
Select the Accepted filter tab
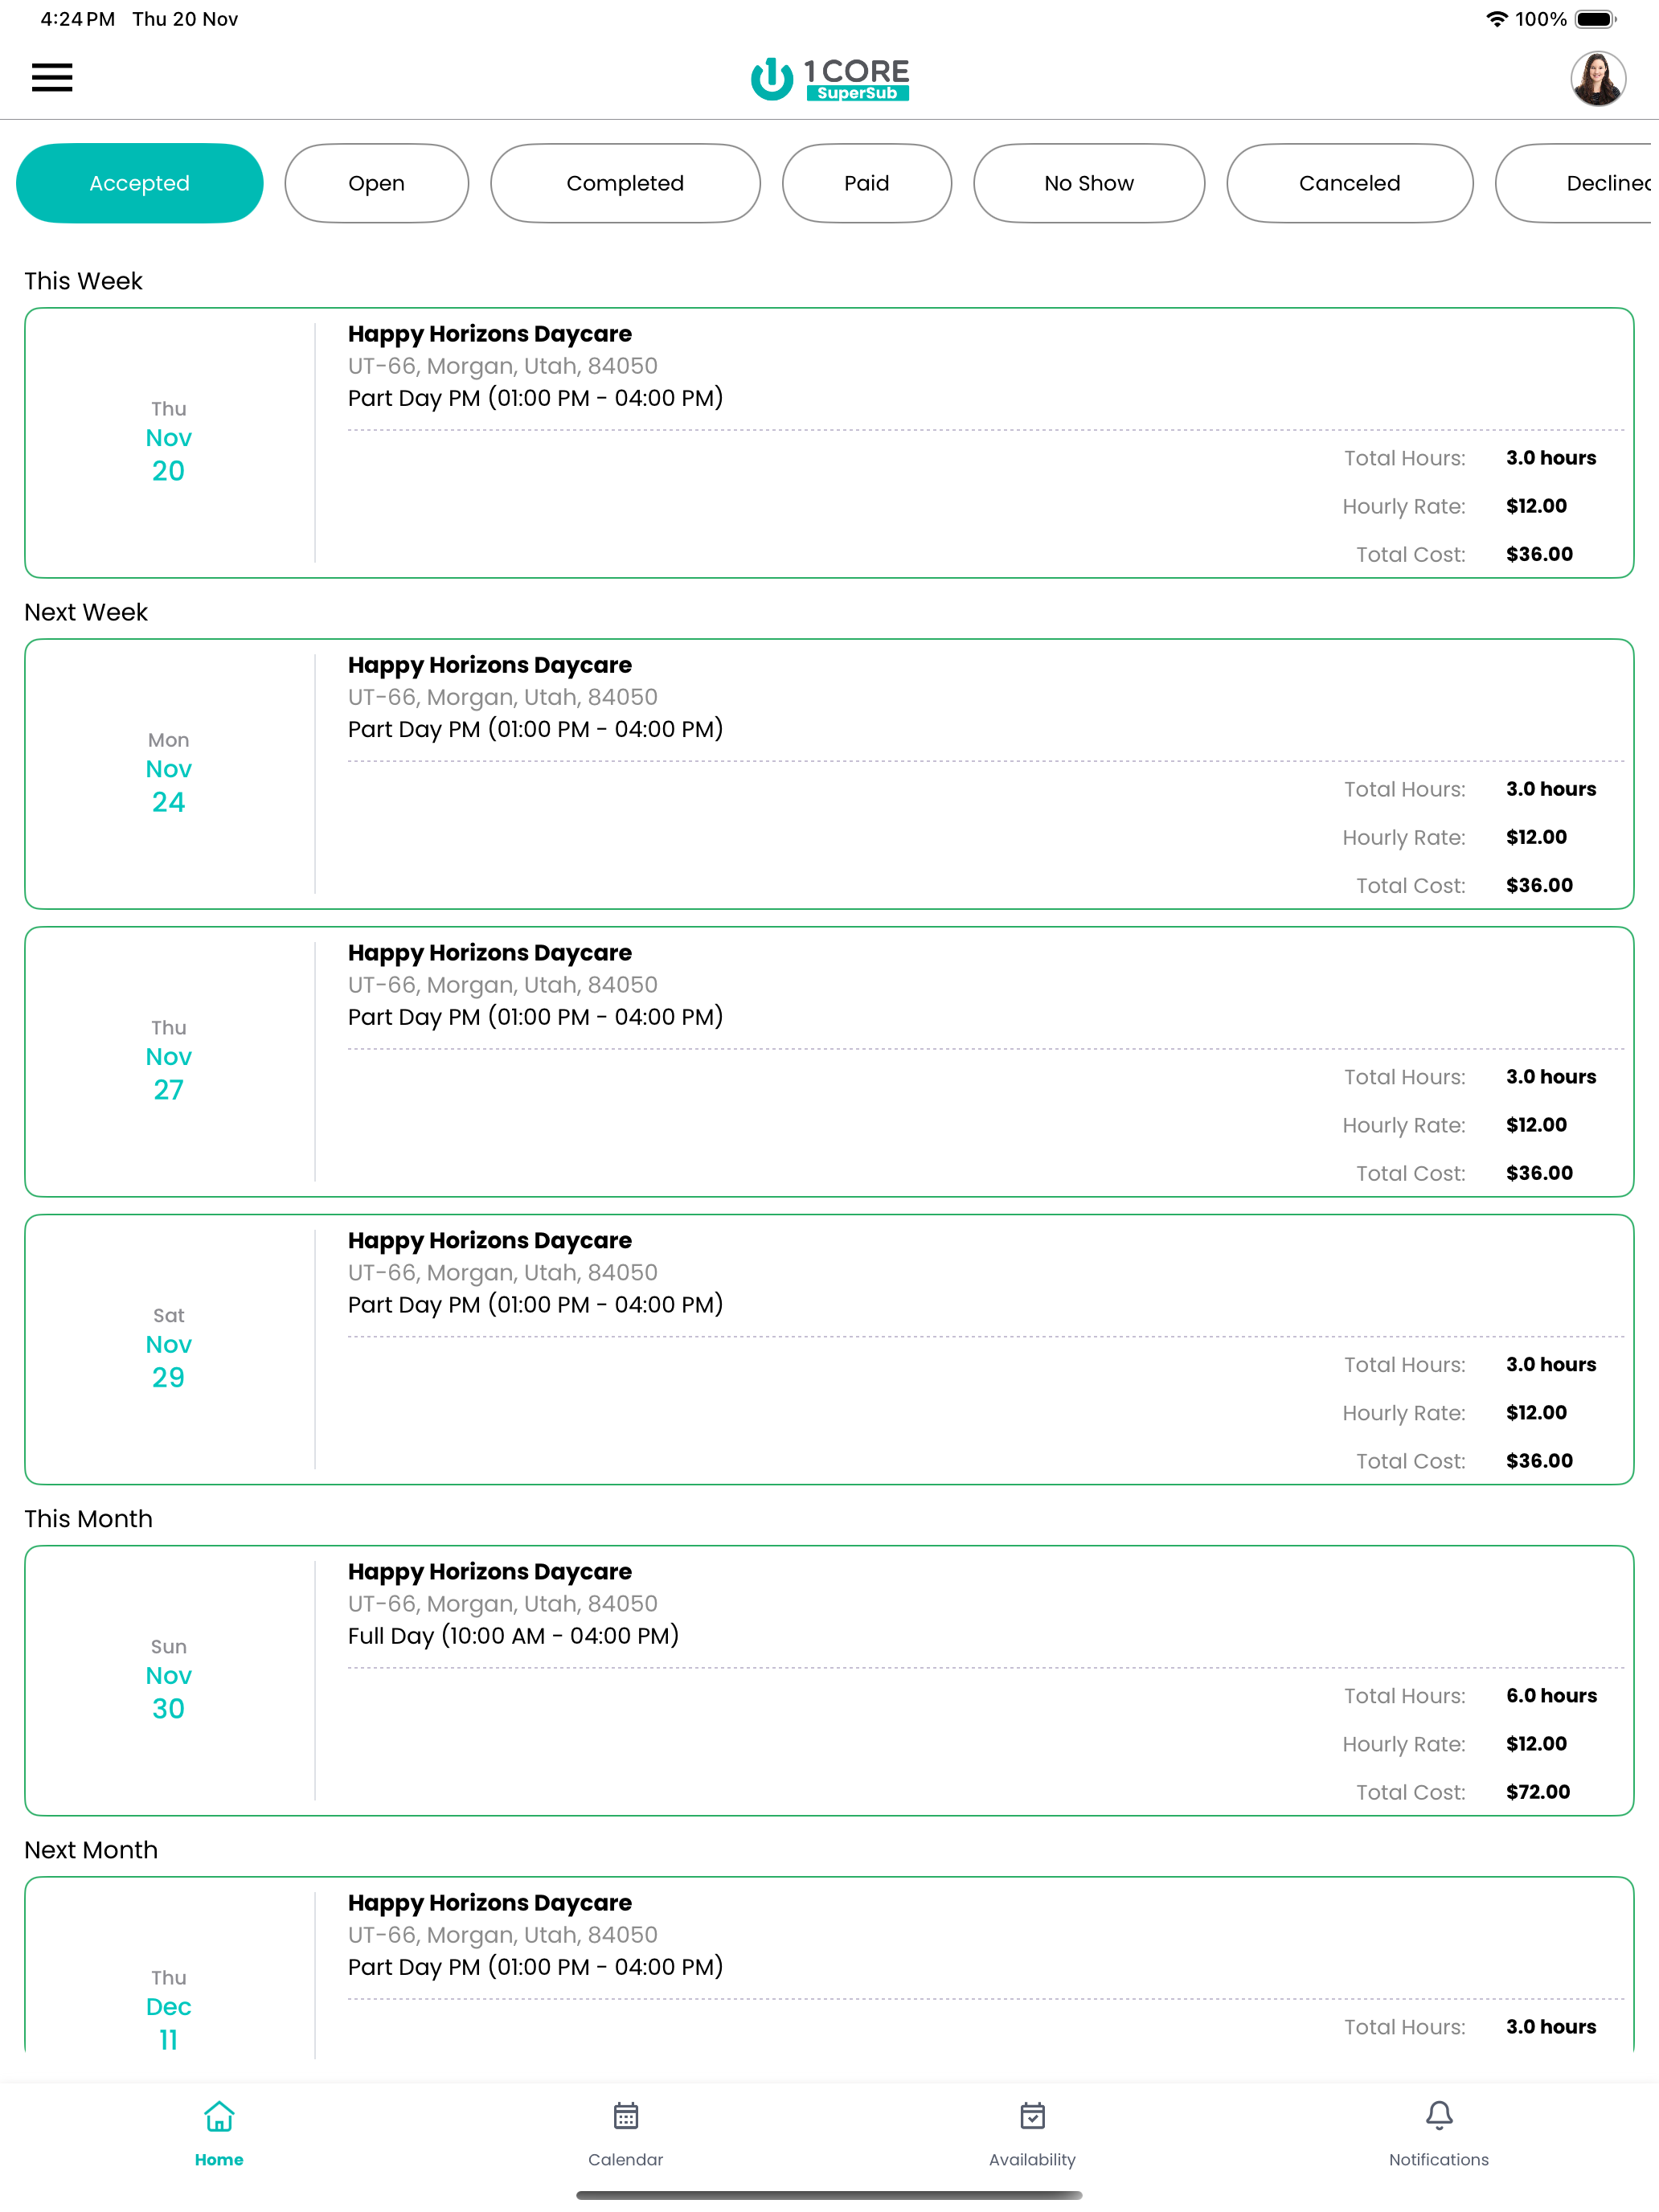(140, 183)
